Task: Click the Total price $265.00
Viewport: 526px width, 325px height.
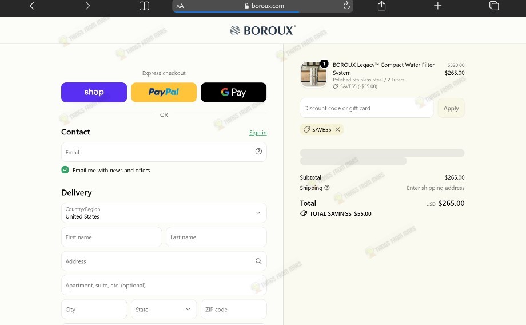Action: click(x=451, y=204)
